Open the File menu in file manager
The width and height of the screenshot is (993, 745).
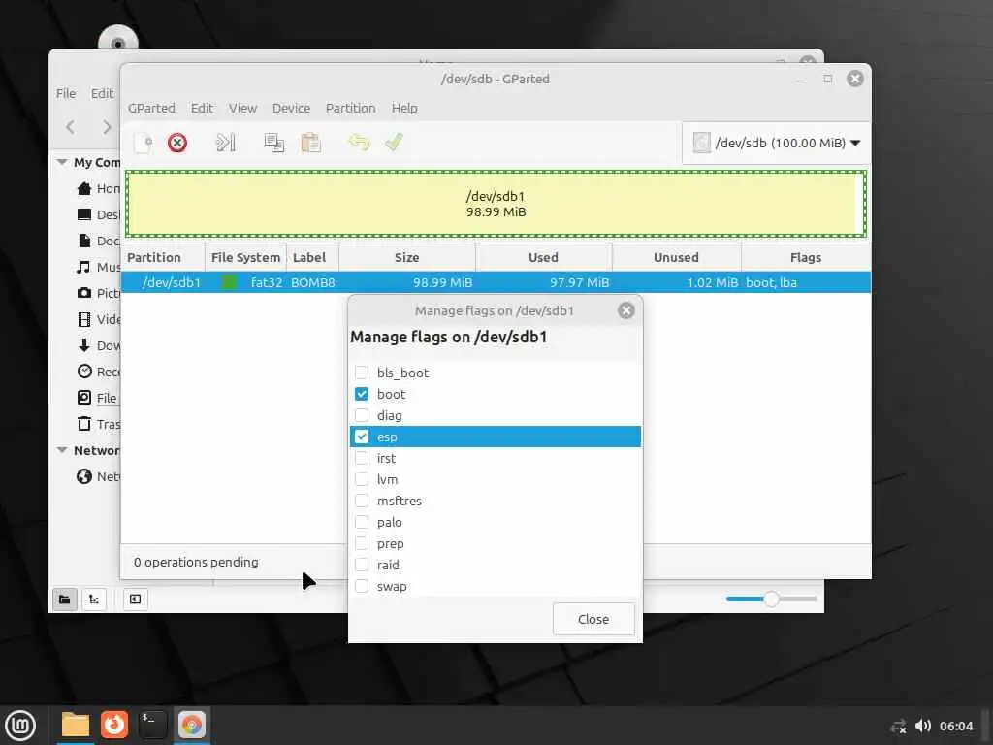(x=66, y=94)
